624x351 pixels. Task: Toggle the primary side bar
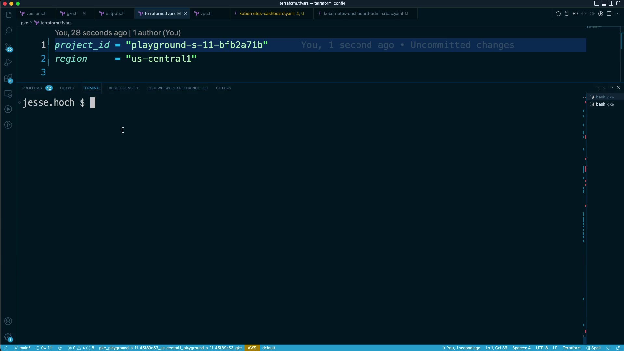(x=596, y=3)
